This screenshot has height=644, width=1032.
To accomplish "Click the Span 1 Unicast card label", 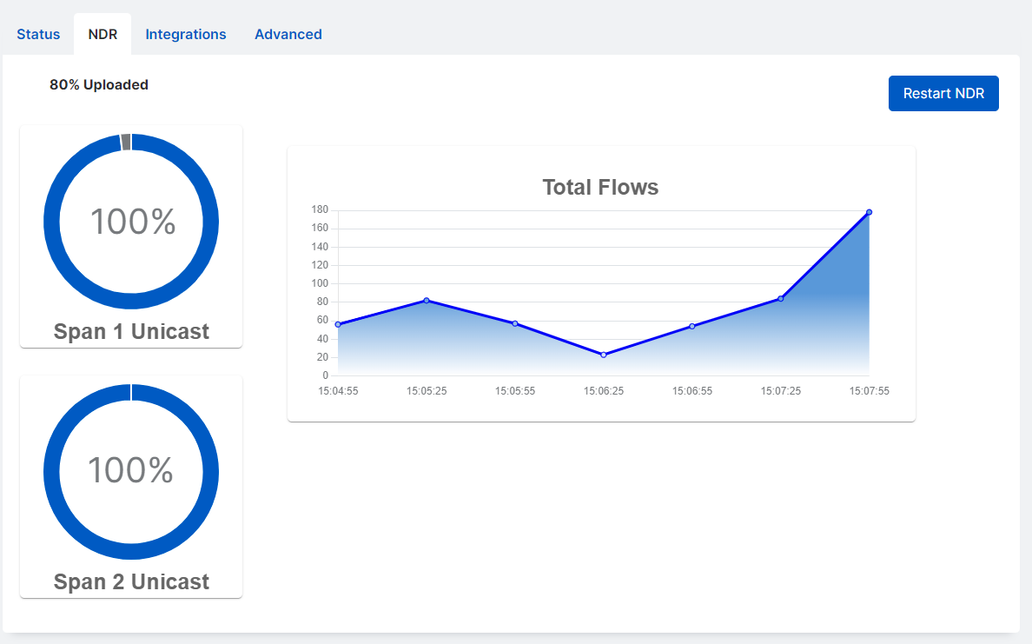I will click(x=130, y=331).
